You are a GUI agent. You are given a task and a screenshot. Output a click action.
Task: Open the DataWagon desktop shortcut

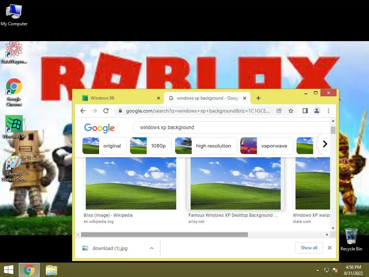[14, 53]
